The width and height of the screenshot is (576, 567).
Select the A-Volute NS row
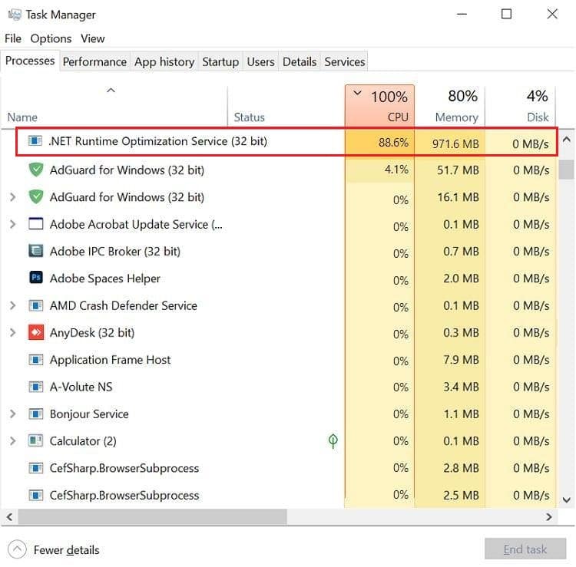(x=279, y=387)
